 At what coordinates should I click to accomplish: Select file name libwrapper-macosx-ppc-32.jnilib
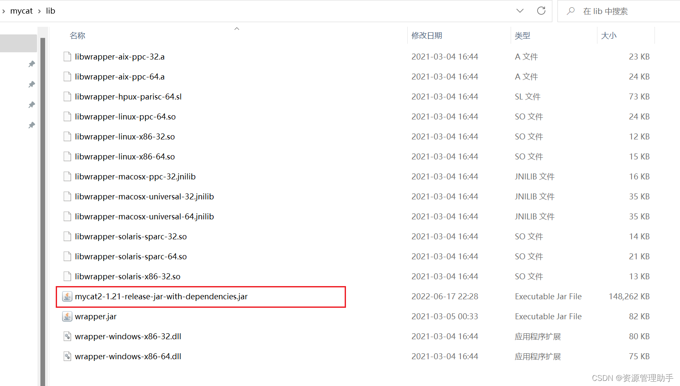click(x=135, y=176)
